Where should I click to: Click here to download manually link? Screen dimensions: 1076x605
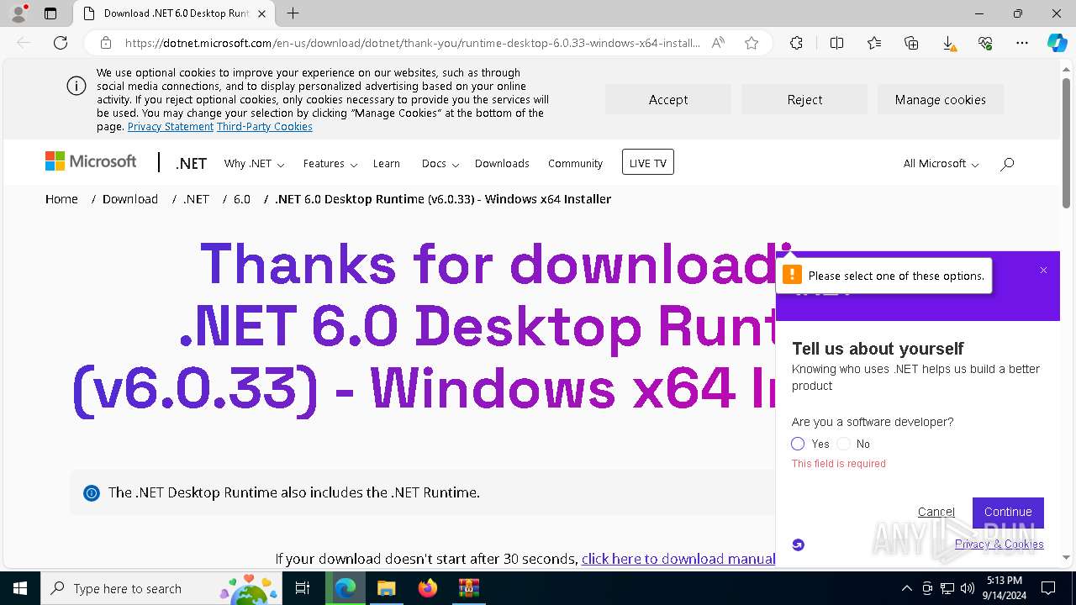click(x=678, y=559)
